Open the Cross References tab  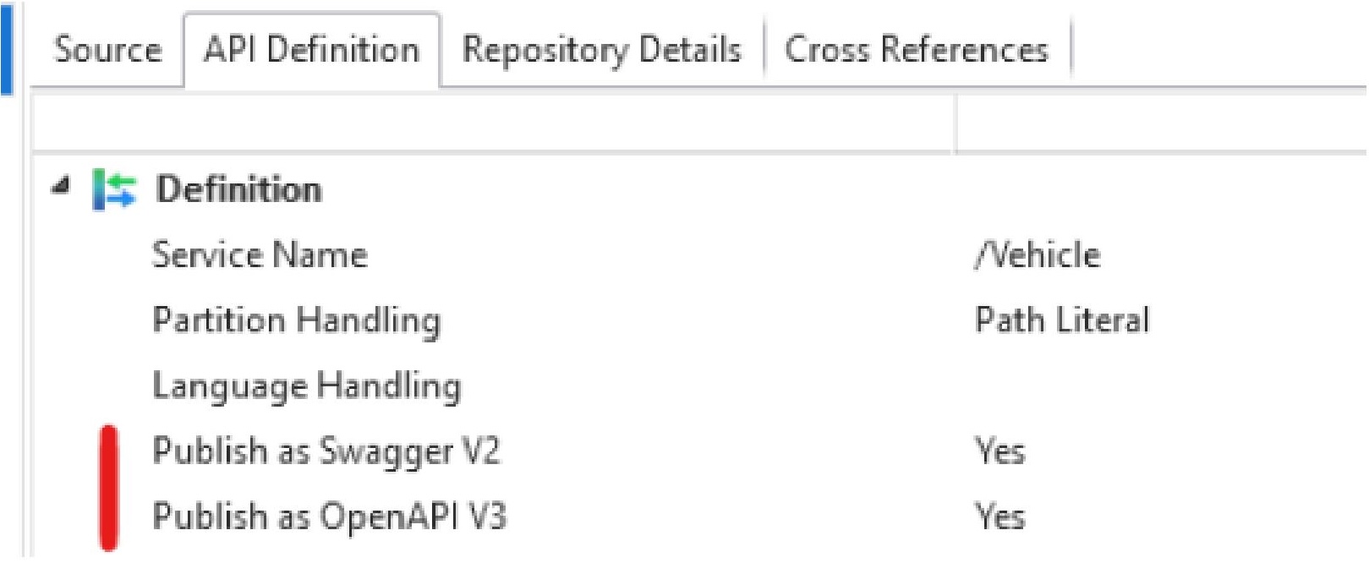coord(917,50)
